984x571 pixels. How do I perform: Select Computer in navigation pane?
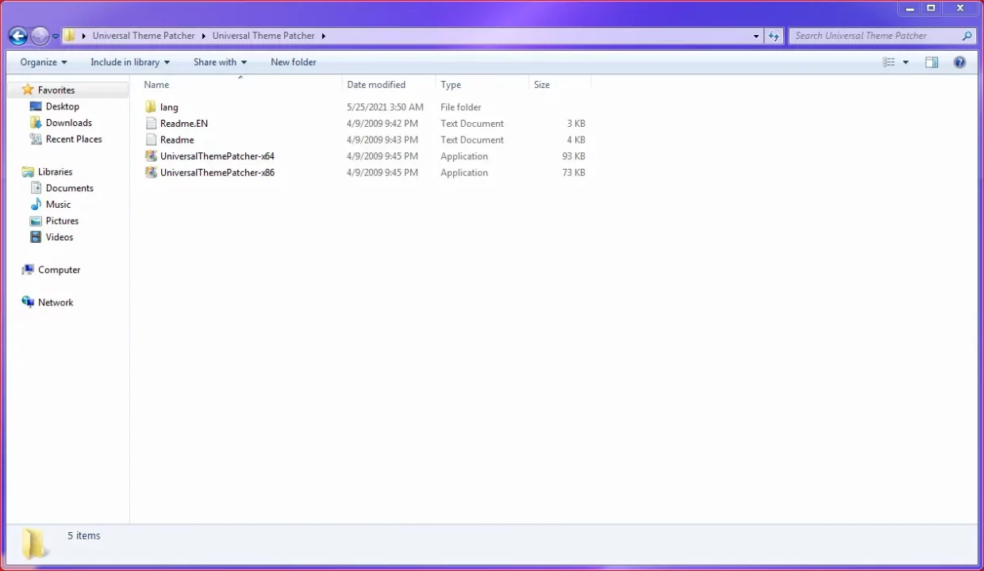[x=60, y=270]
